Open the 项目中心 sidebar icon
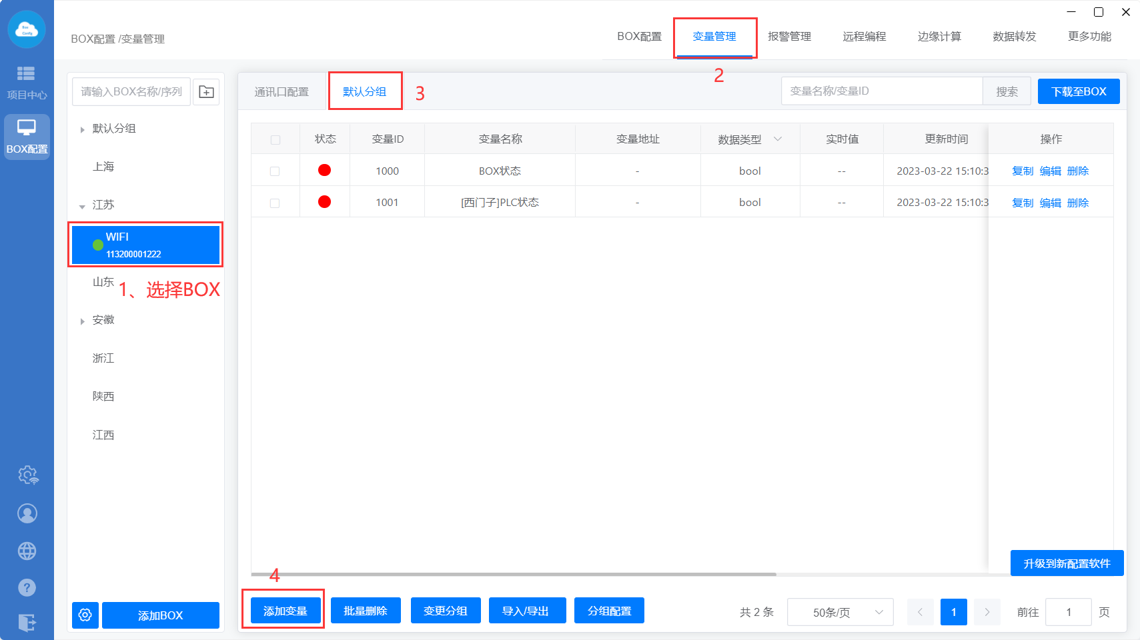This screenshot has width=1140, height=640. (26, 81)
